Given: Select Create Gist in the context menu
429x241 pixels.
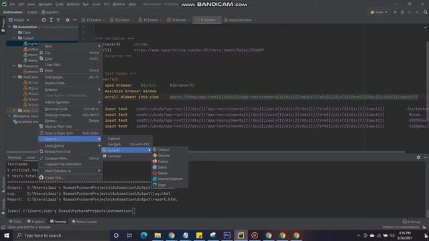Looking at the screenshot, I should [70, 177].
